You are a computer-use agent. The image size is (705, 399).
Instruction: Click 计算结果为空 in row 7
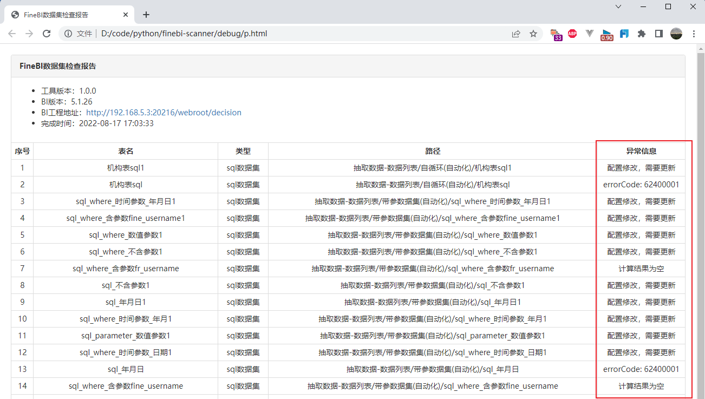641,269
